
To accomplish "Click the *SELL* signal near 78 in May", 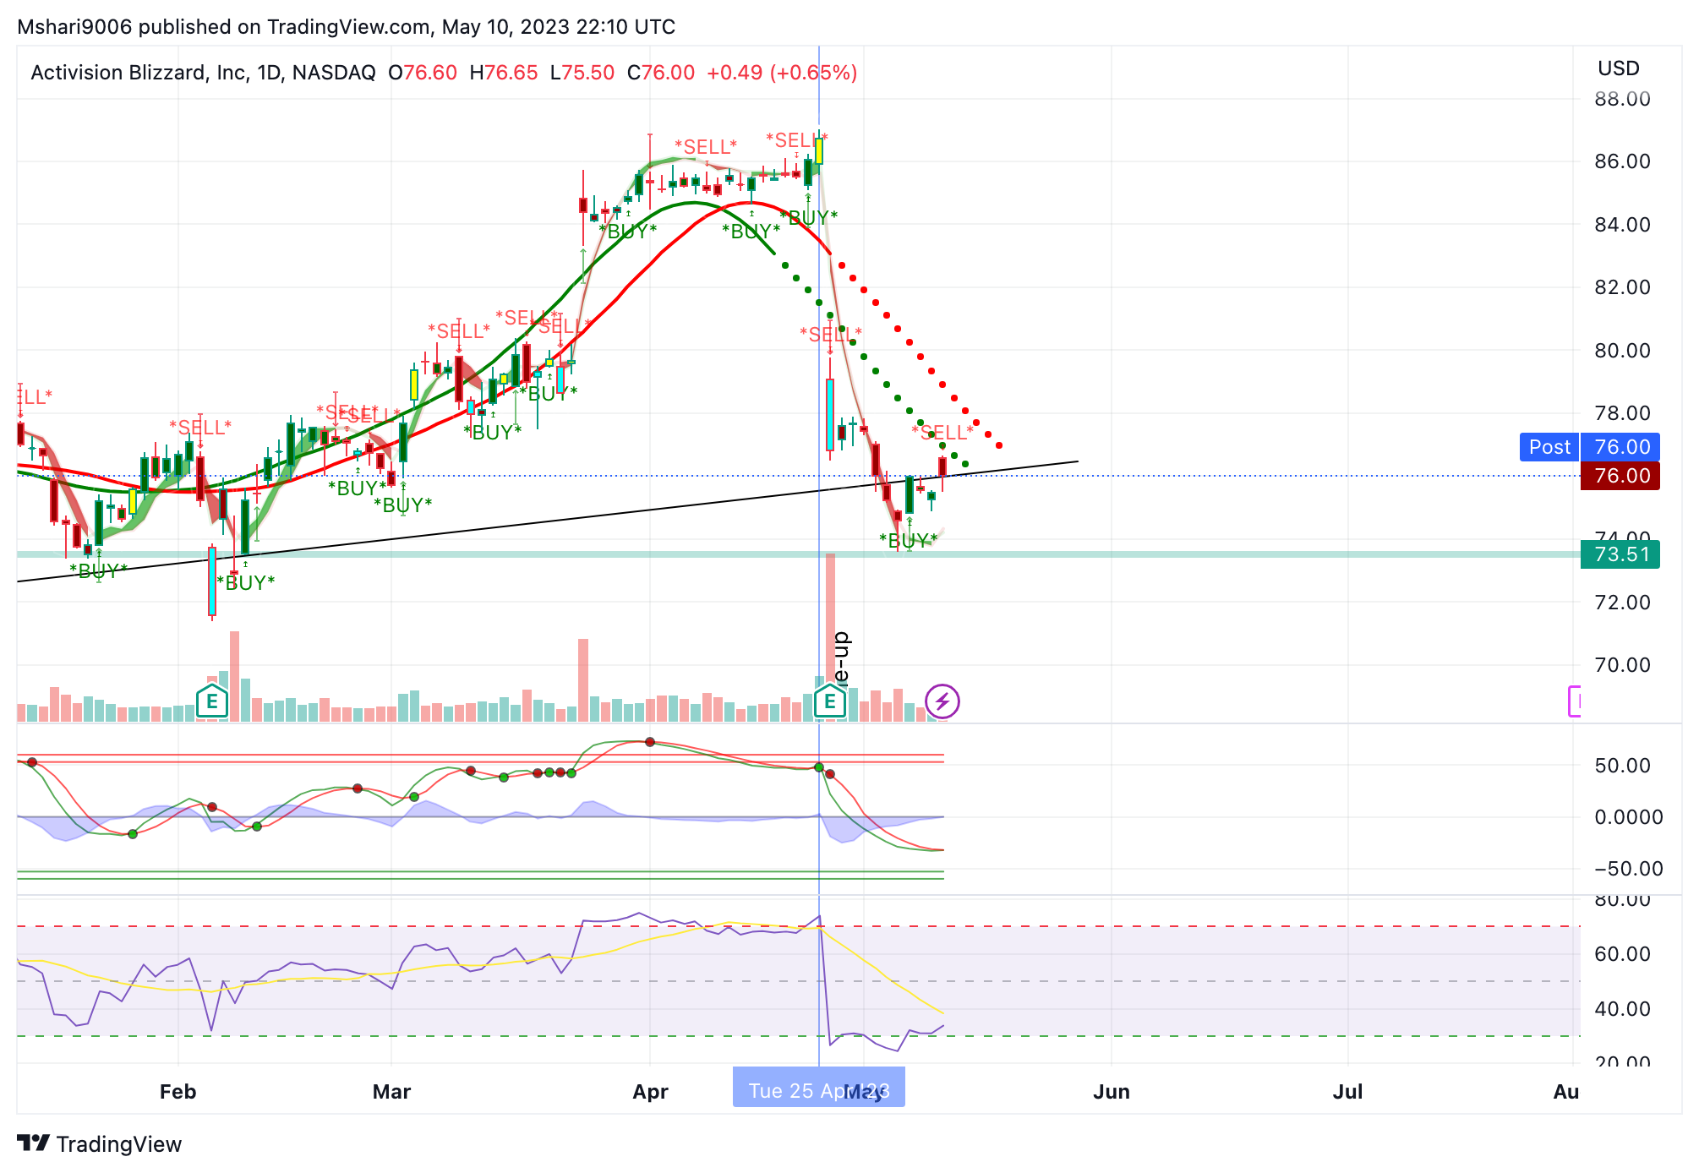I will pos(942,434).
